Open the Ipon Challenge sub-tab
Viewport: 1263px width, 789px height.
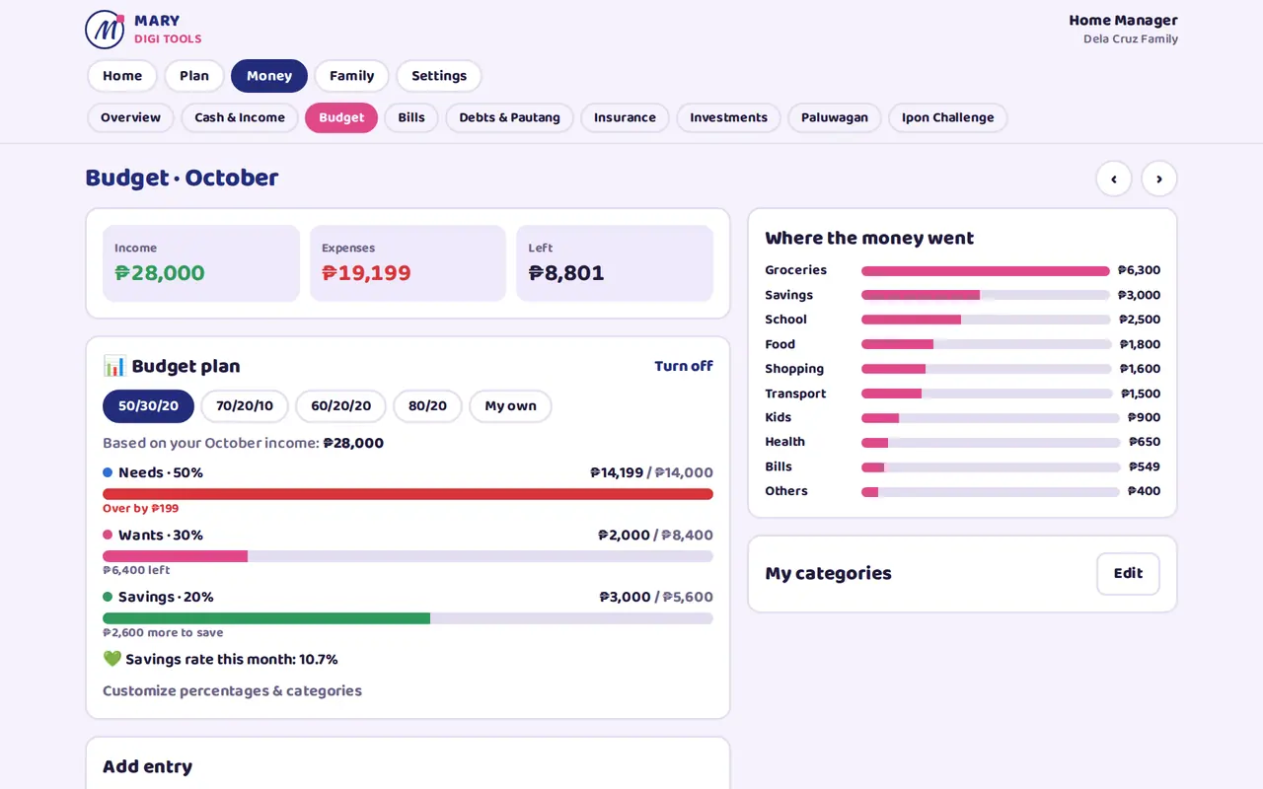(x=947, y=117)
